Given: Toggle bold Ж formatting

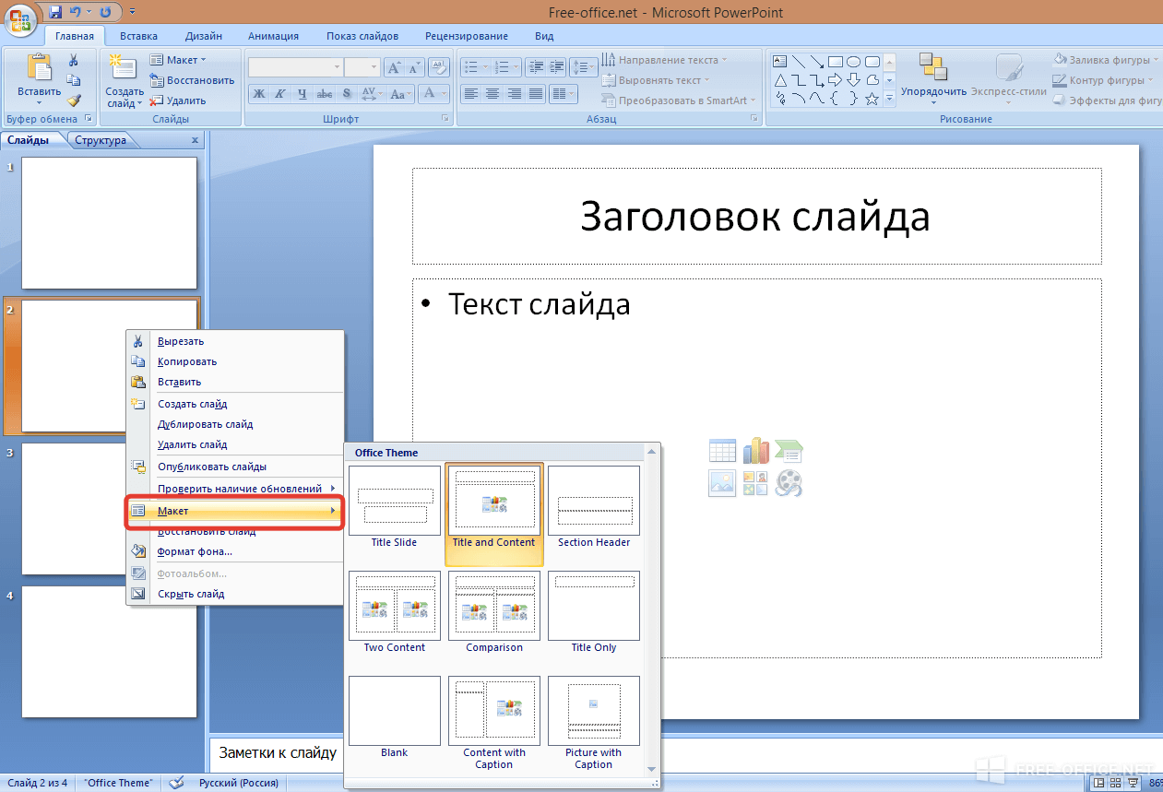Looking at the screenshot, I should coord(259,94).
